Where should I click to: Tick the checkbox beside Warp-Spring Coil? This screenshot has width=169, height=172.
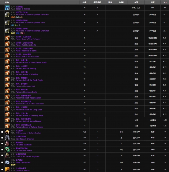(2, 162)
